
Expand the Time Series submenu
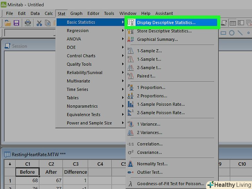[91, 89]
